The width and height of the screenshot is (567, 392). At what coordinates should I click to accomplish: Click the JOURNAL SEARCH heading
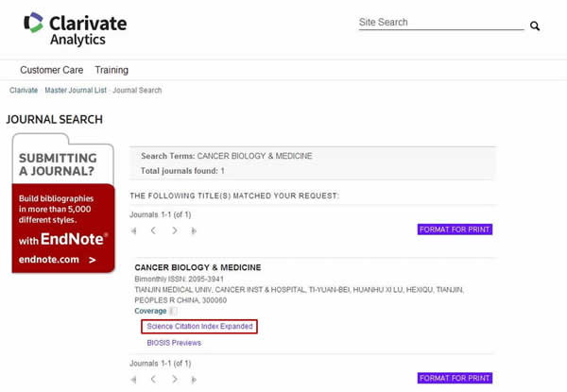pyautogui.click(x=54, y=119)
